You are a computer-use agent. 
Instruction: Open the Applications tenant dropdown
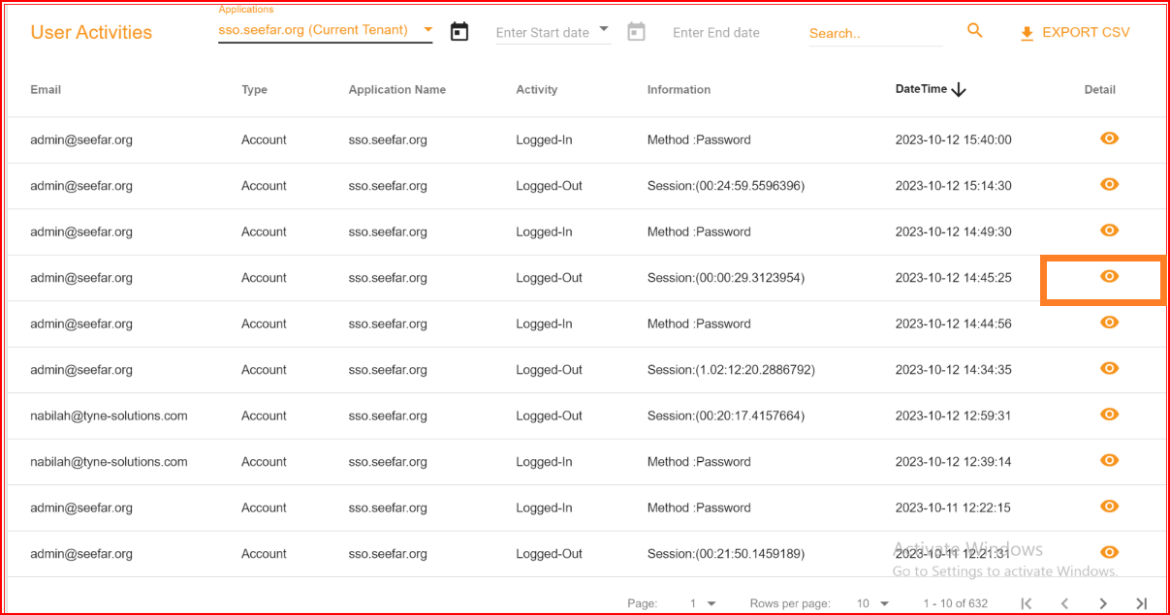click(326, 30)
